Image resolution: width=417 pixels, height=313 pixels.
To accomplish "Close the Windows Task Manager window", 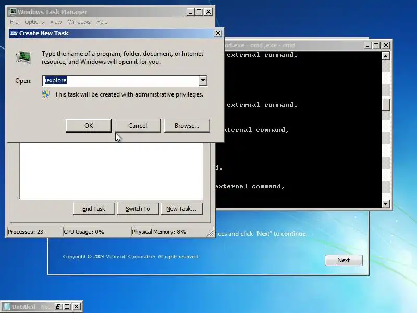I will [x=208, y=12].
